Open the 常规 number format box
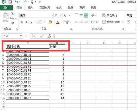Viewport: 138px width, 110px height. [132, 15]
